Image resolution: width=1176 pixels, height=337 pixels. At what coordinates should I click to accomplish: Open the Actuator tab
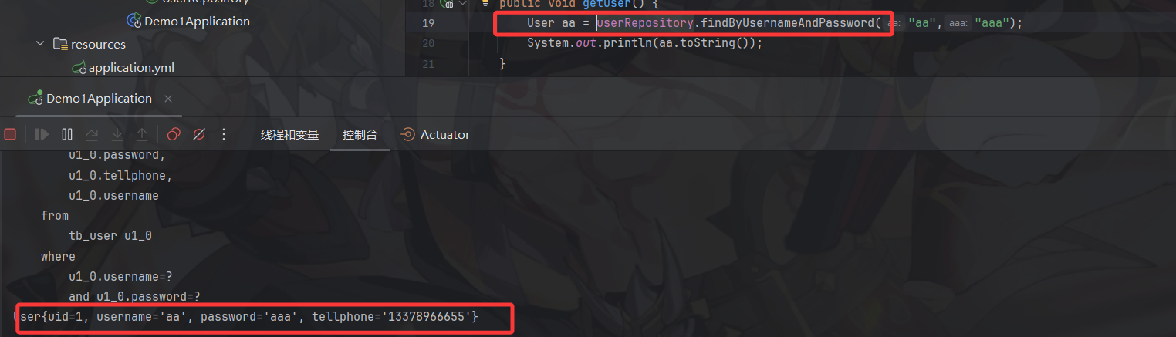click(x=435, y=134)
